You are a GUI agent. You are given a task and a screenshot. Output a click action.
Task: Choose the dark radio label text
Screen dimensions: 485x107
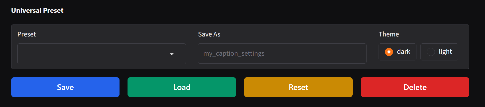[x=403, y=52]
